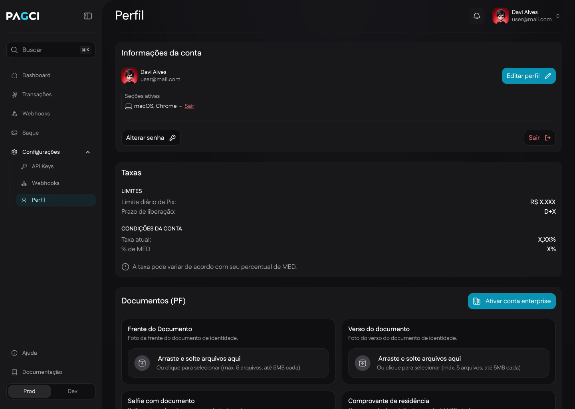
Task: Click the X,XX% current rate value
Action: (x=547, y=240)
